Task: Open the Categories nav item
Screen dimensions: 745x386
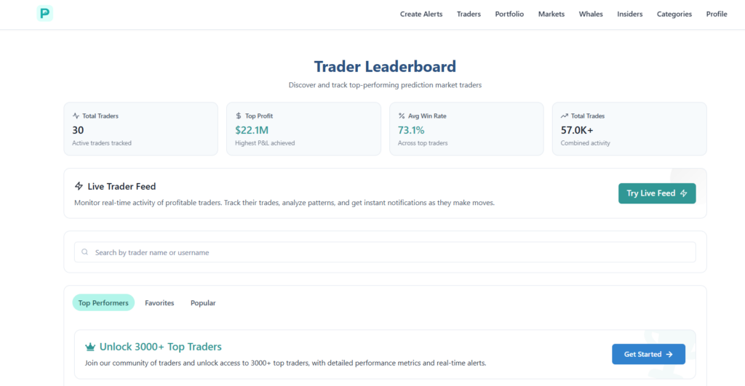Action: [674, 15]
